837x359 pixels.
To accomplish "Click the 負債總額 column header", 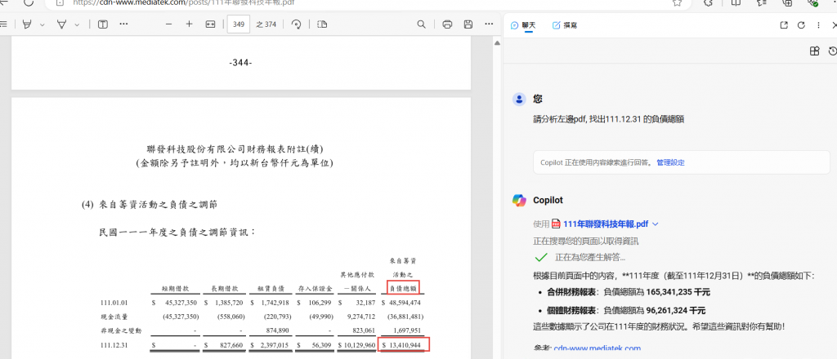I will (403, 289).
